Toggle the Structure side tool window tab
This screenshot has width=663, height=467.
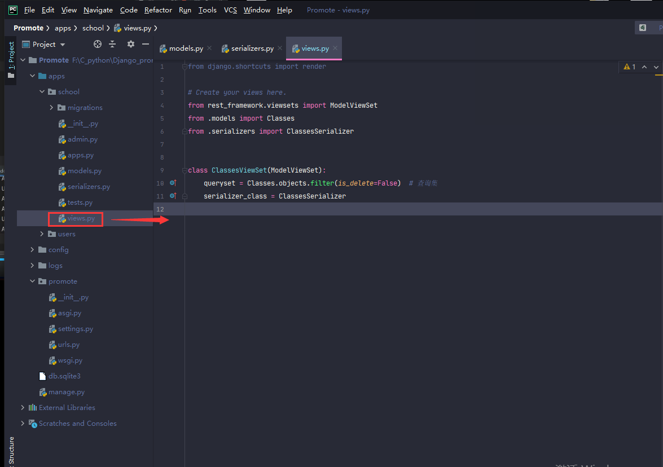point(11,451)
